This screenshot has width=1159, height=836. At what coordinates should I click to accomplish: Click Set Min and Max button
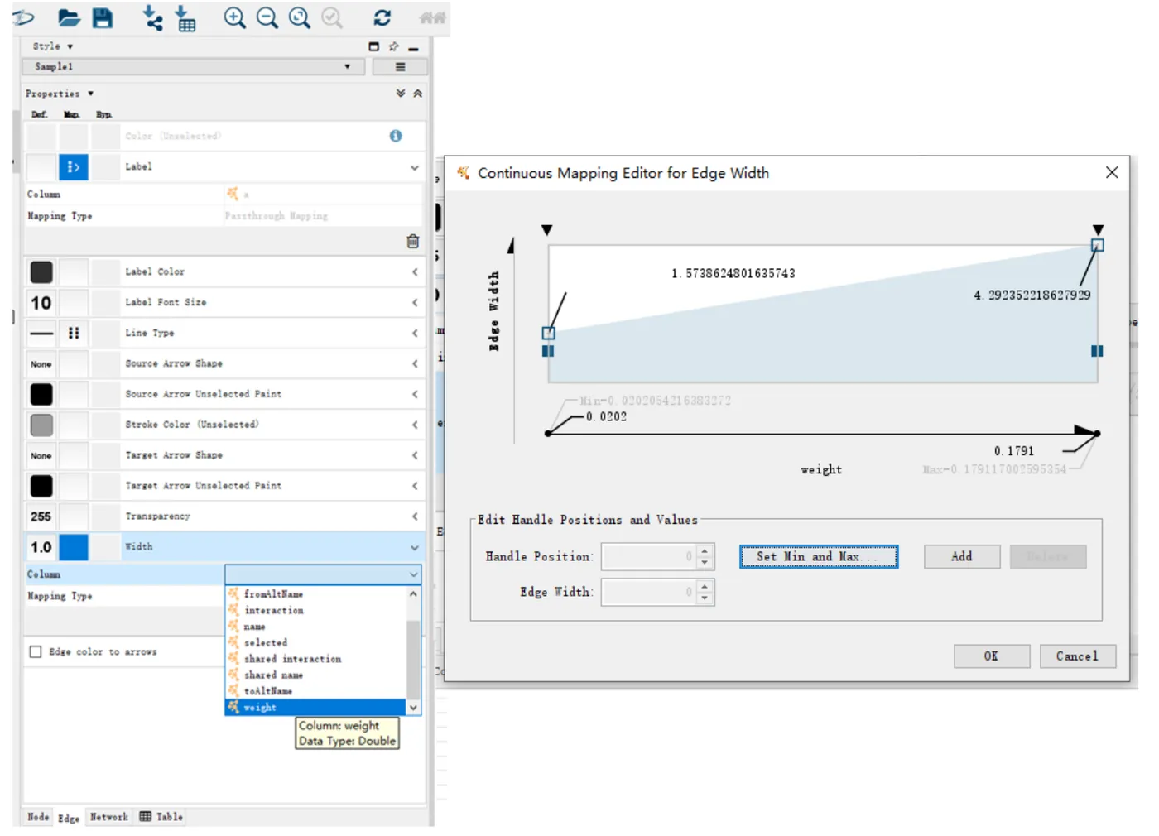(819, 557)
